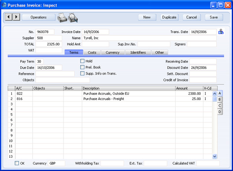Screen dimensions: 233x171
Task: Click grid scroll down arrow
Action: coord(214,156)
